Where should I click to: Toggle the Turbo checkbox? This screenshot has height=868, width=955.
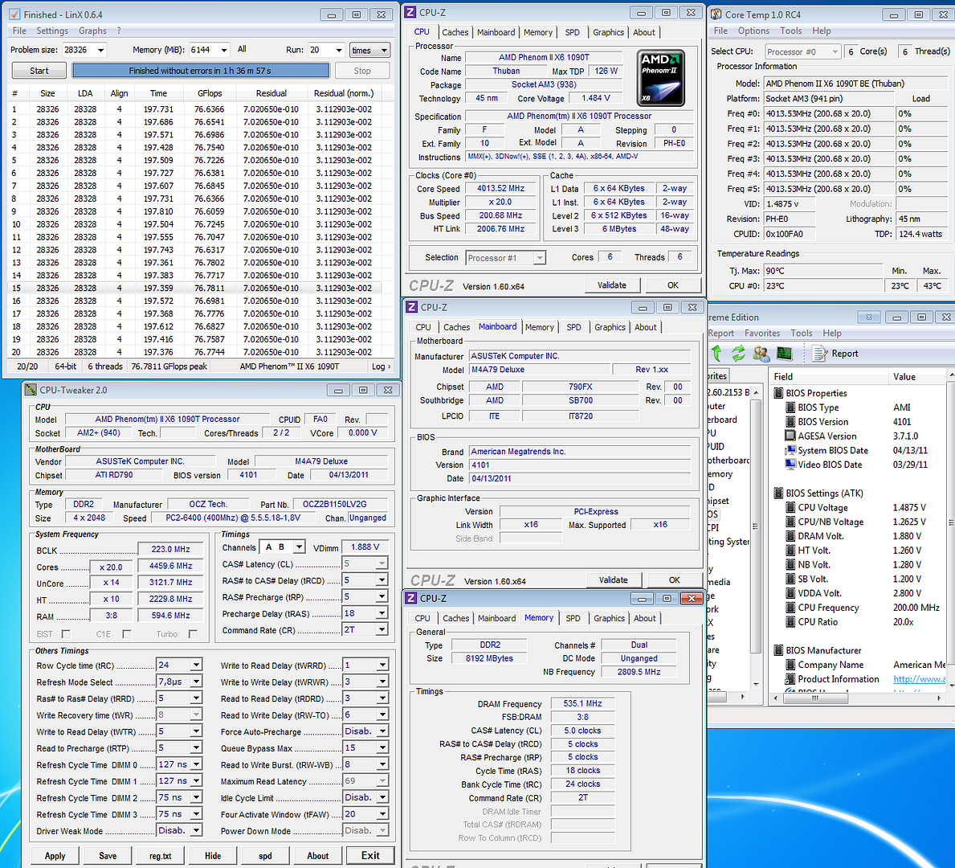point(193,634)
